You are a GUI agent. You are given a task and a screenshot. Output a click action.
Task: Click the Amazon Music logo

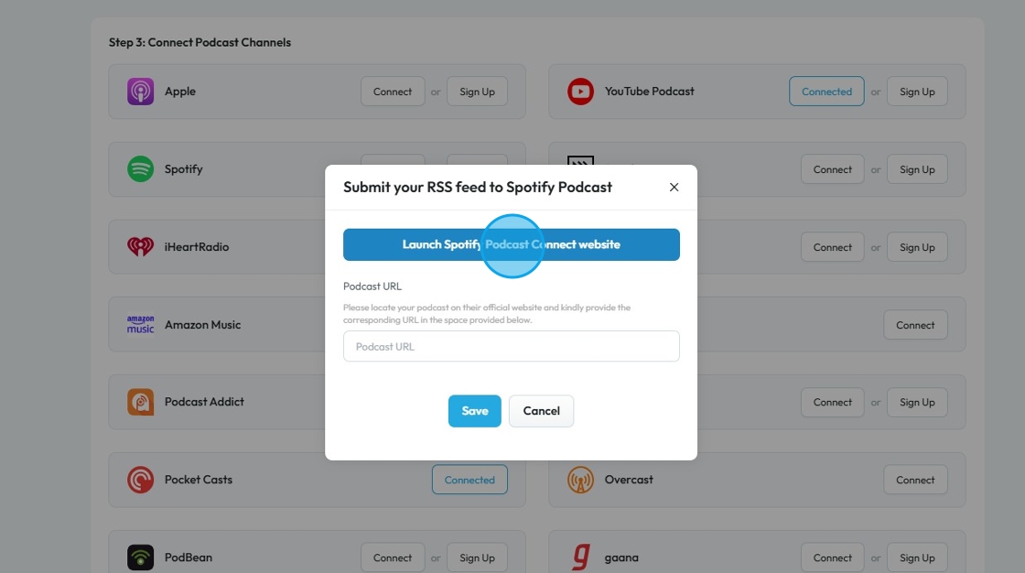[140, 325]
